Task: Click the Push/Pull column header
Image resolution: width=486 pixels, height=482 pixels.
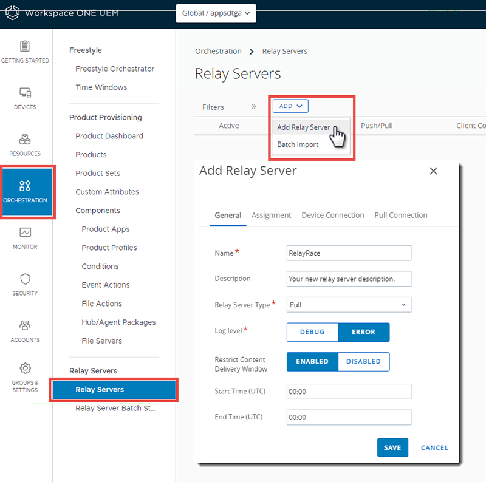Action: (377, 126)
